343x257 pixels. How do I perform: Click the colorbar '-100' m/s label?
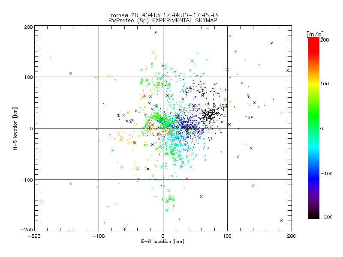point(326,173)
